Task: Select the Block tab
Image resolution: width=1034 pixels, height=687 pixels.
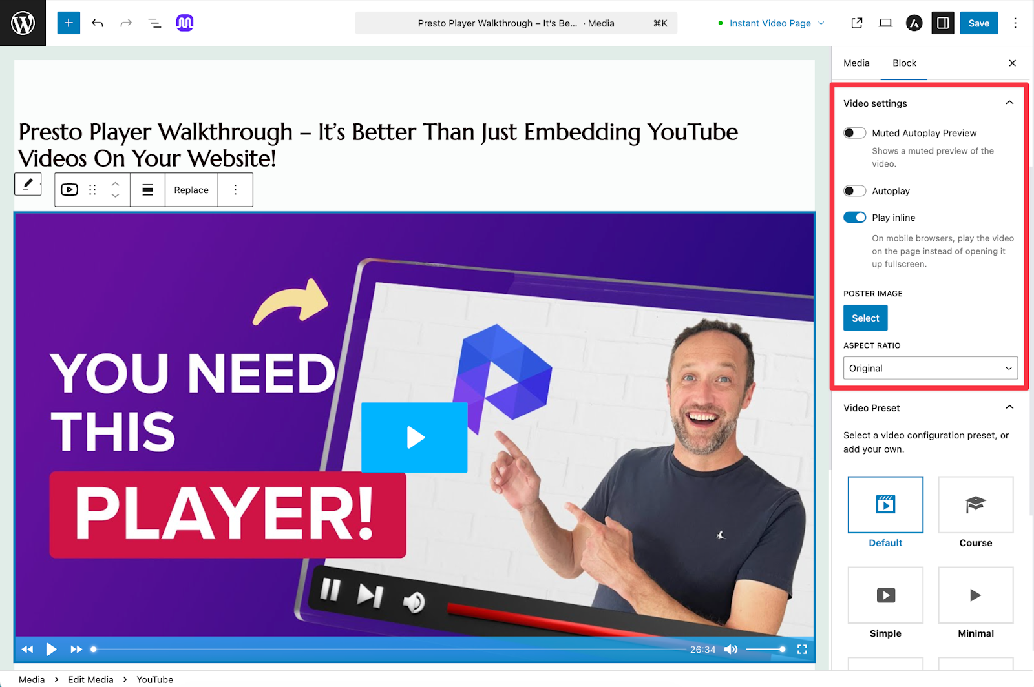Action: click(x=904, y=63)
